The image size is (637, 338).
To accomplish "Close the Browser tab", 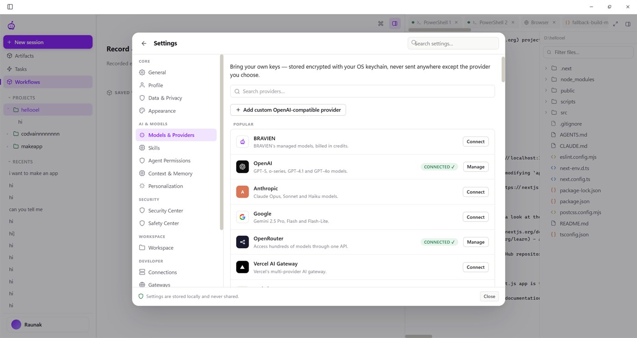I will point(554,22).
